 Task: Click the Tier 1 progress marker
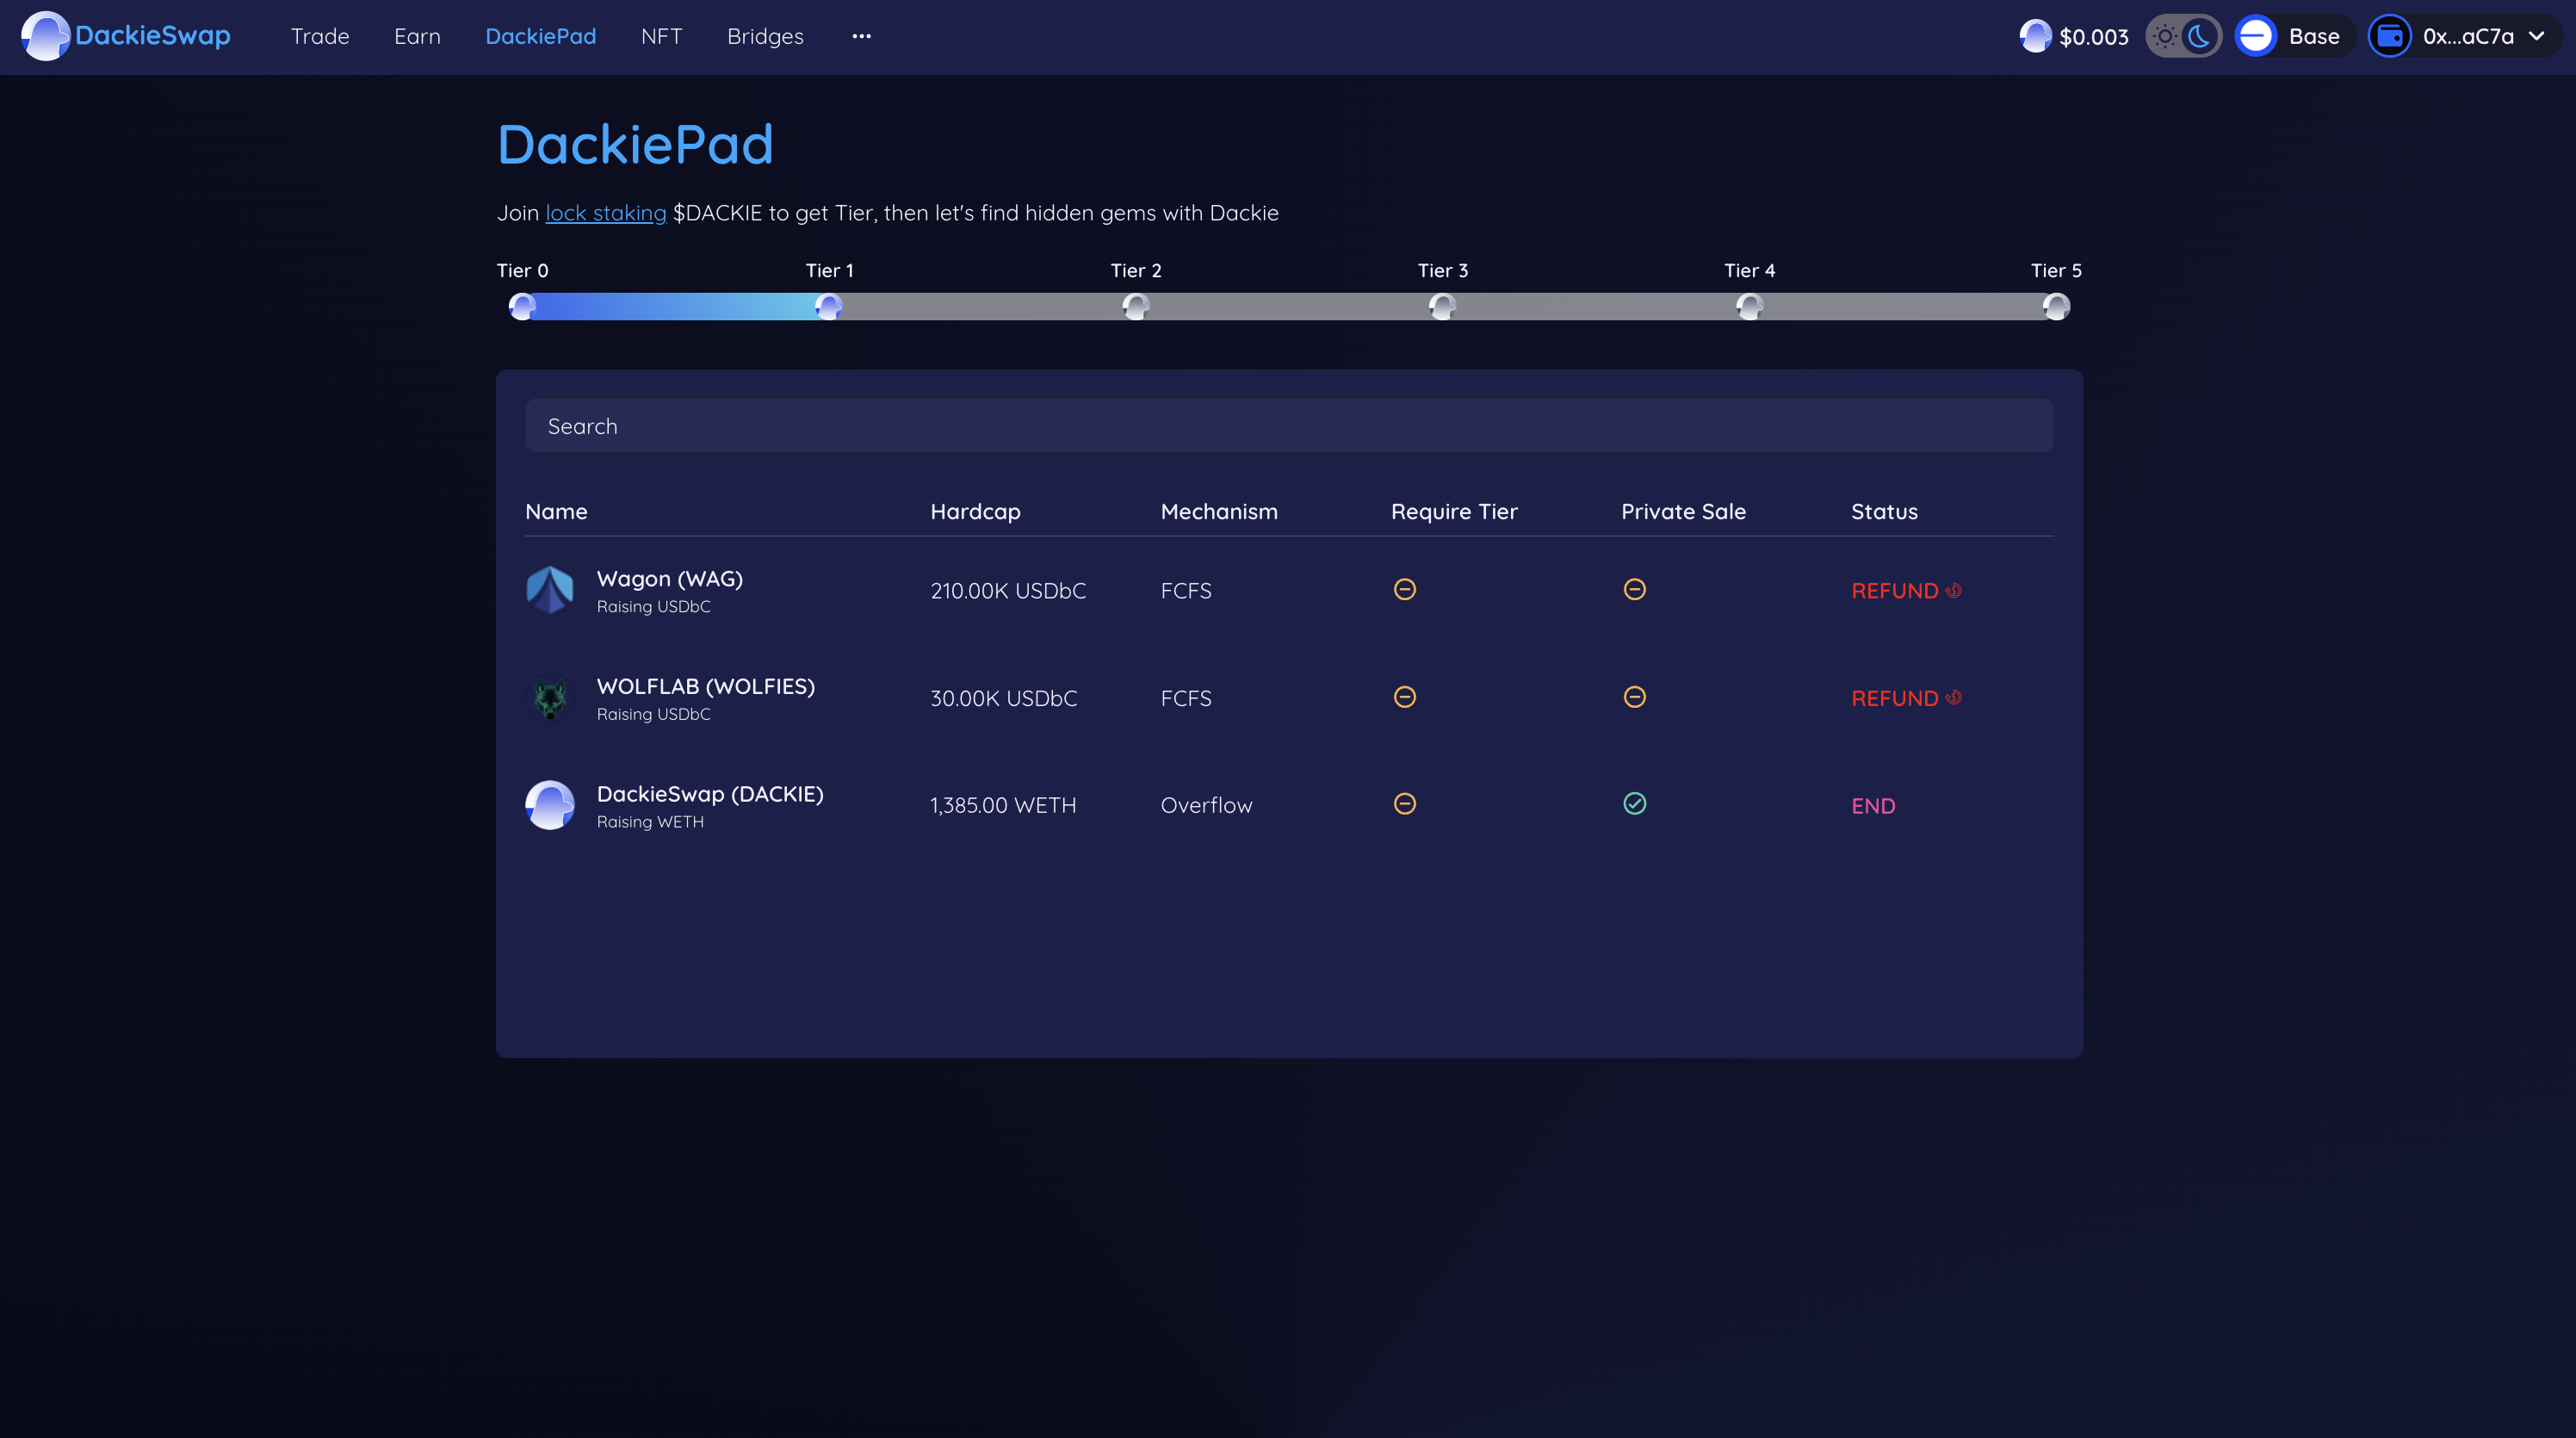click(829, 306)
